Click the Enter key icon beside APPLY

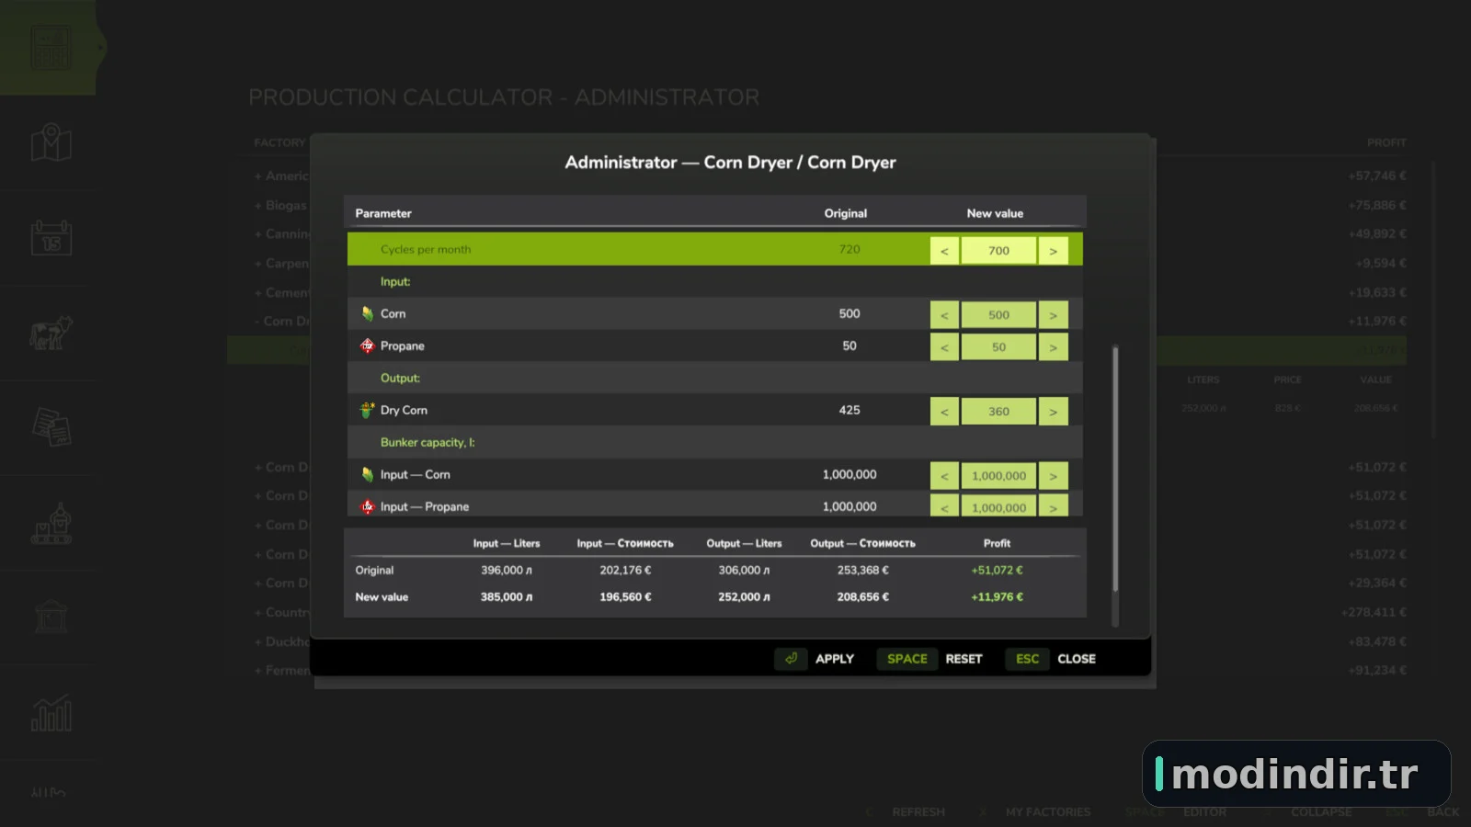(x=791, y=659)
